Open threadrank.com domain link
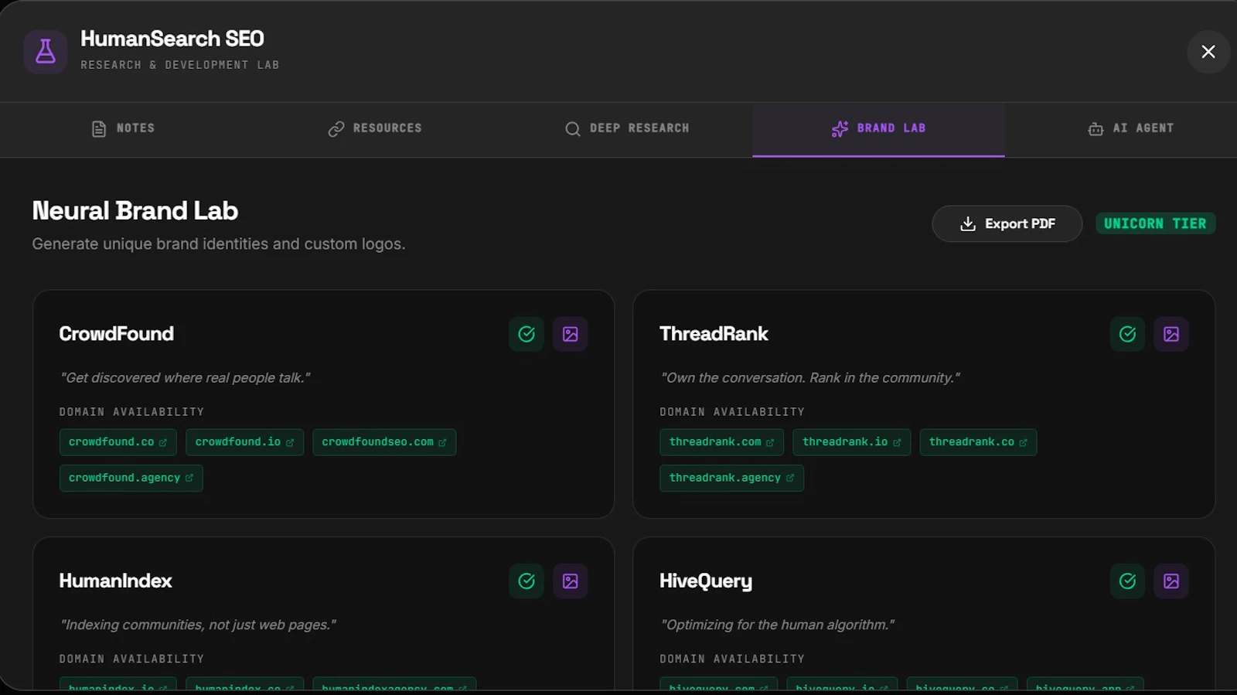This screenshot has width=1237, height=695. 721,442
